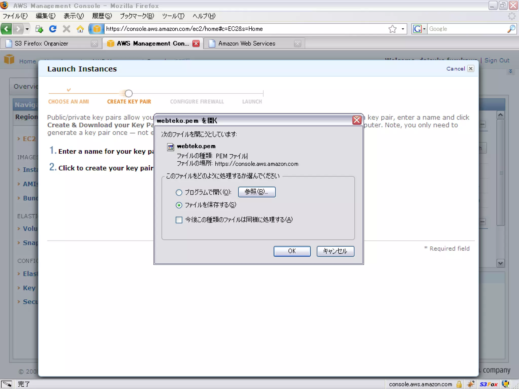Check 今後この種類のファイルは同様に処理する checkbox
Viewport: 519px width, 389px height.
179,220
